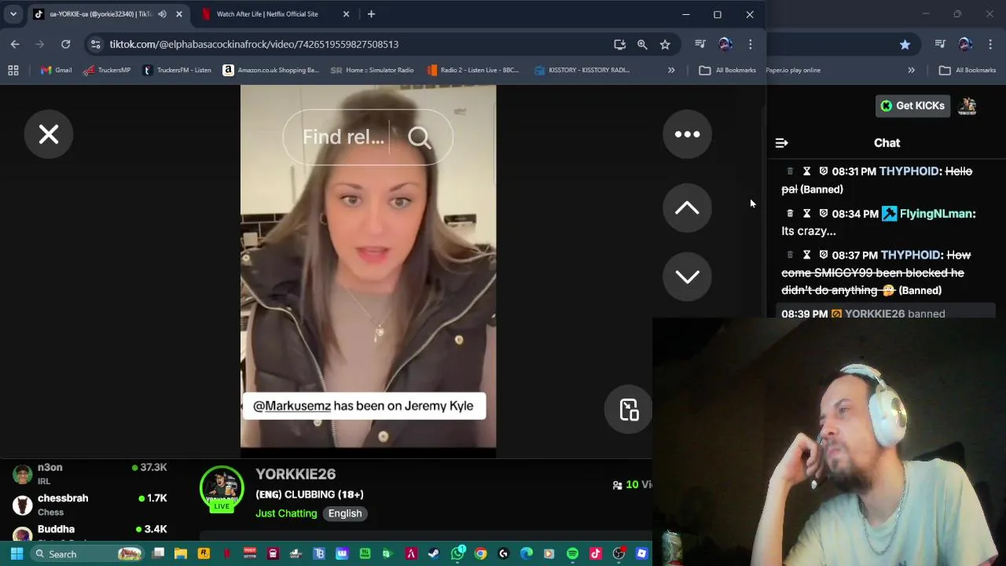This screenshot has height=566, width=1006.
Task: Click the Find related search field
Action: point(343,137)
